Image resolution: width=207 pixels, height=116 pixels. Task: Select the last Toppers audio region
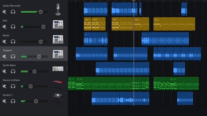(177, 54)
